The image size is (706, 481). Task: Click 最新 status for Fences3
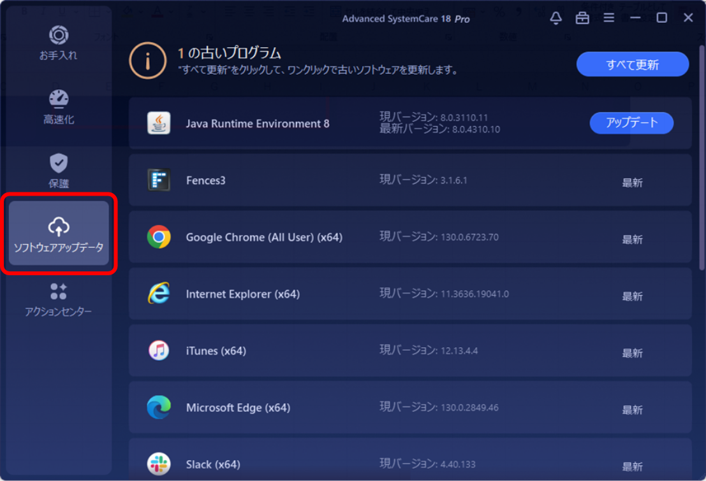point(632,183)
